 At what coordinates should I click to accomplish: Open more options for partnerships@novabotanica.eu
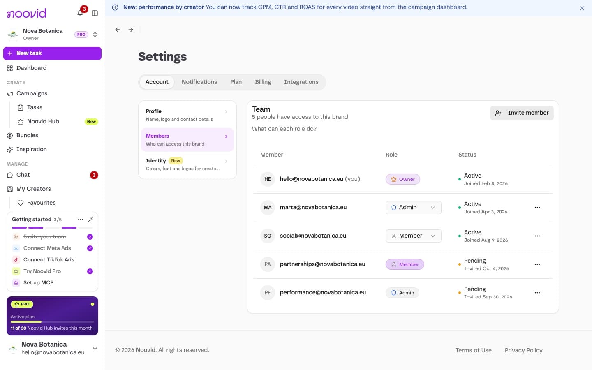tap(537, 264)
